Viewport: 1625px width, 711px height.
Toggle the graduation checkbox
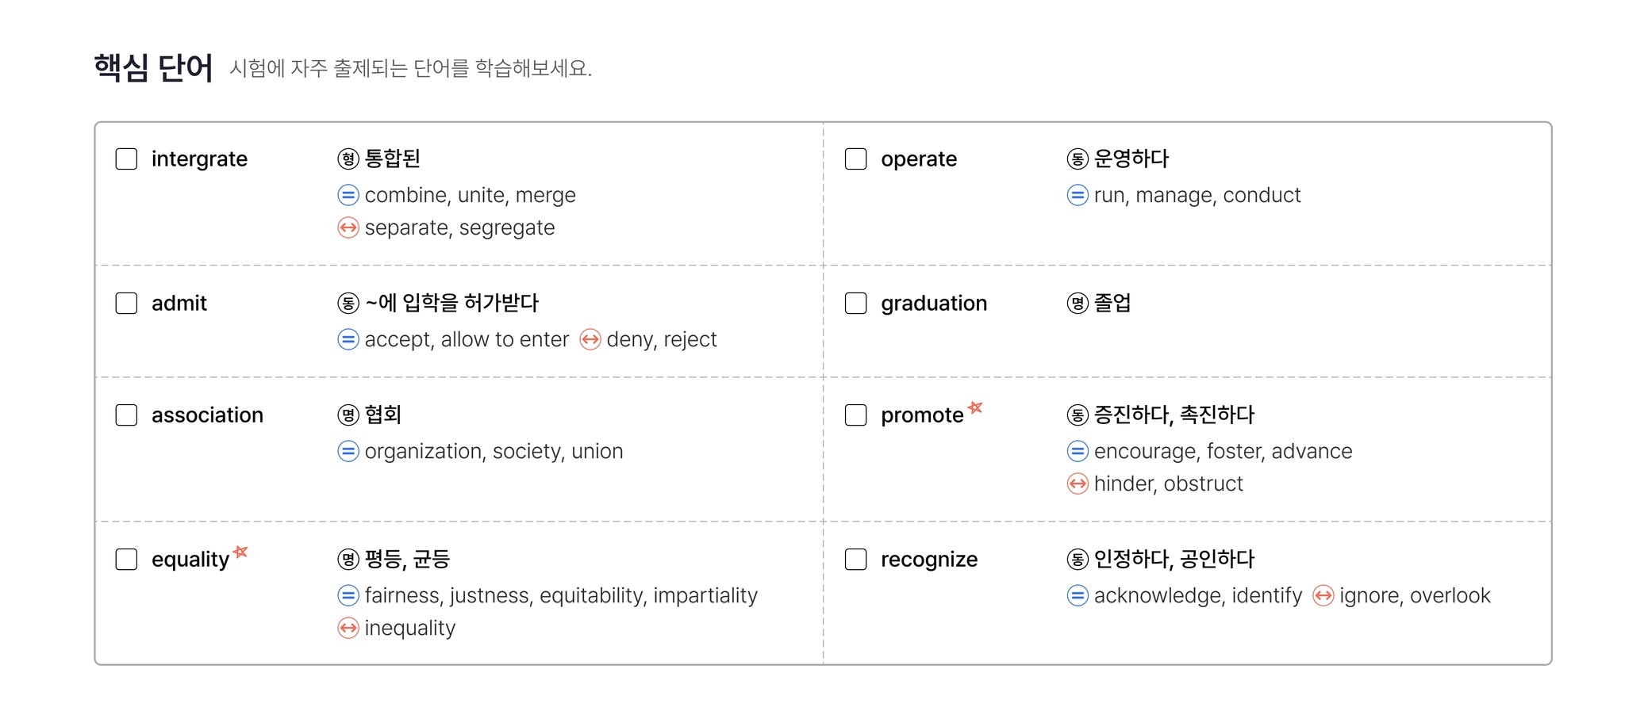855,304
